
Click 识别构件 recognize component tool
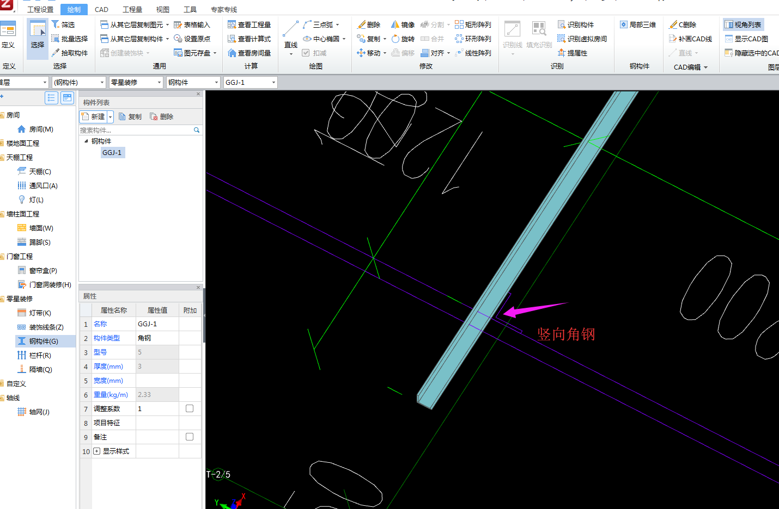point(576,24)
